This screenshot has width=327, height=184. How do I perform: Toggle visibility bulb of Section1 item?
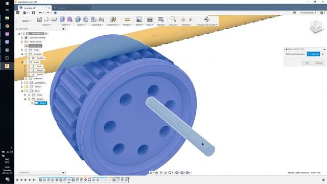coord(29,58)
